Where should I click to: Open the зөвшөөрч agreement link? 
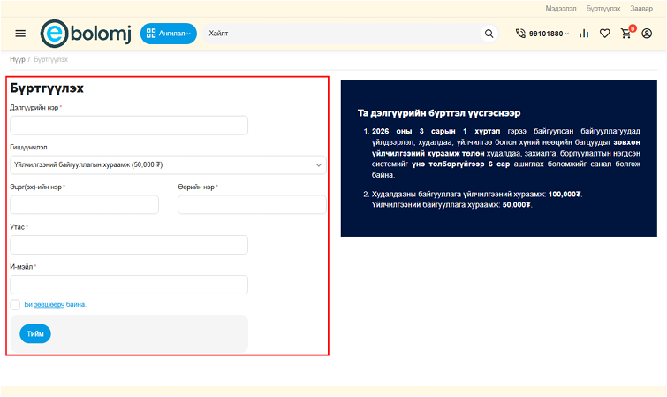(x=49, y=304)
